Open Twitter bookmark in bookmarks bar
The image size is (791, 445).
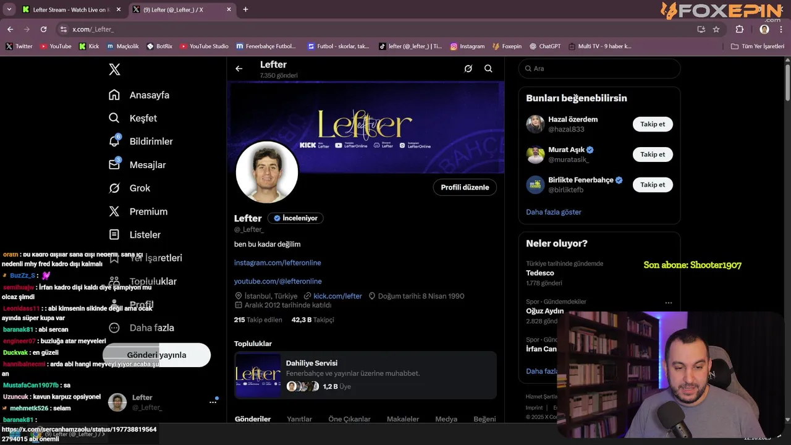[19, 46]
